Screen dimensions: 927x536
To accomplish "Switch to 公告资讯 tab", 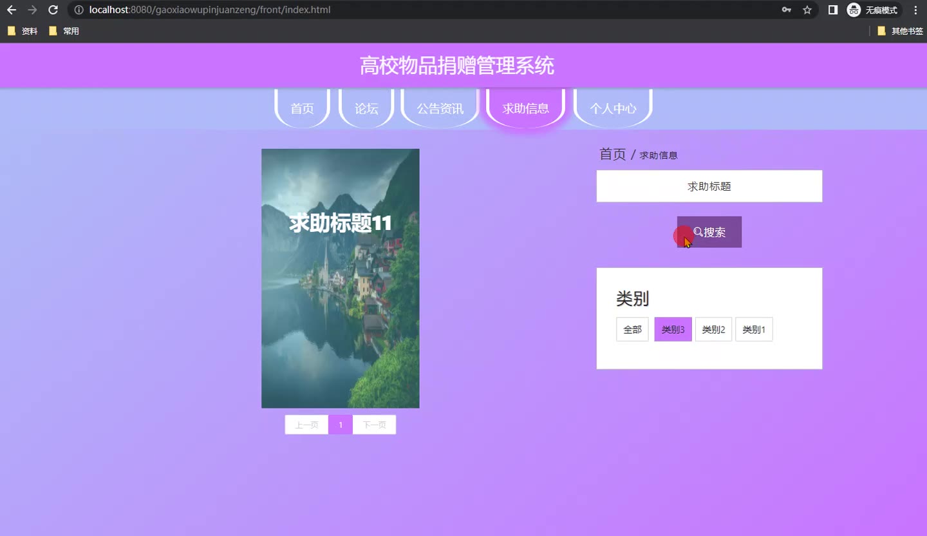I will pos(440,108).
